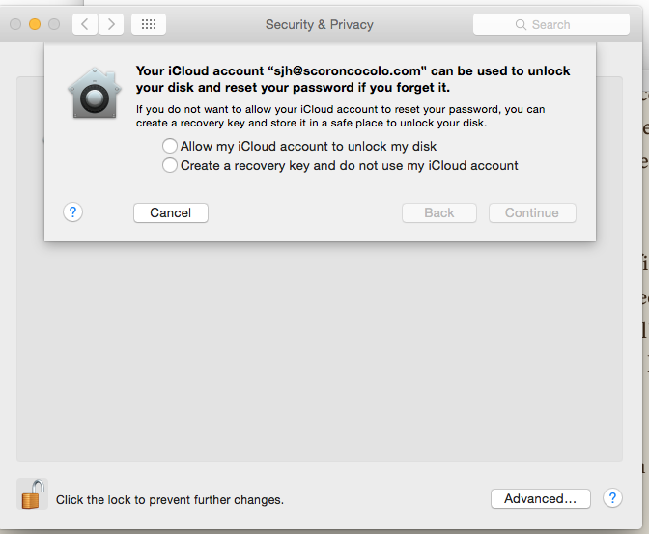Select Allow my iCloud account to unlock disk
This screenshot has height=534, width=649.
(170, 147)
